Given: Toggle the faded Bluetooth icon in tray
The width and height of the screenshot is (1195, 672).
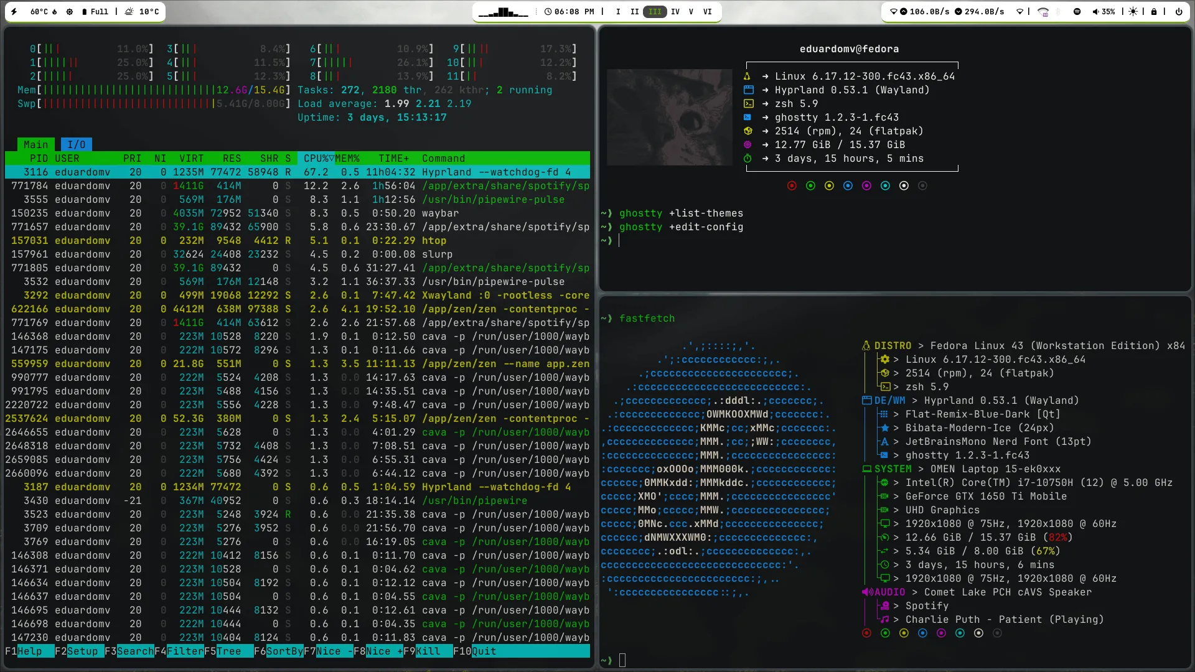Looking at the screenshot, I should tap(1059, 11).
